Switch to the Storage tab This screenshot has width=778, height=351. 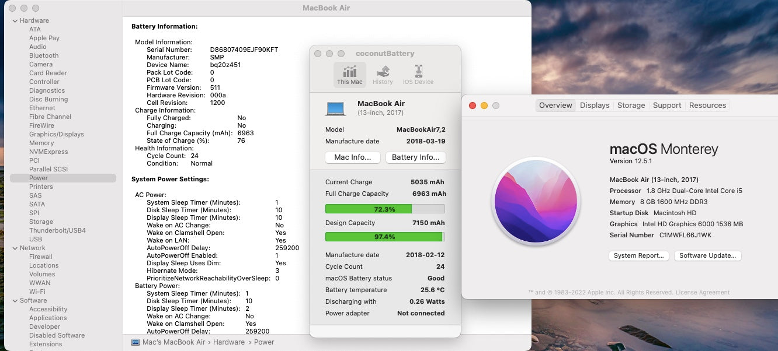[631, 106]
